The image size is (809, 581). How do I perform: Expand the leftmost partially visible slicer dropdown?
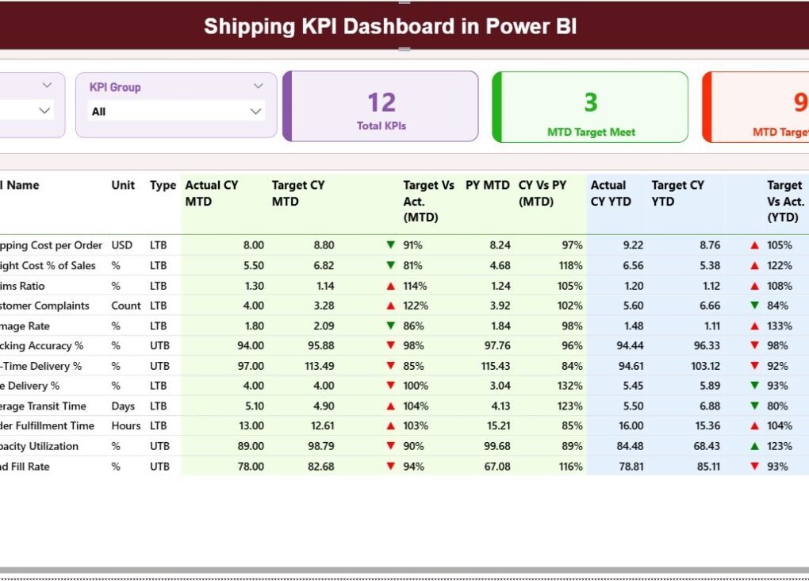point(45,111)
